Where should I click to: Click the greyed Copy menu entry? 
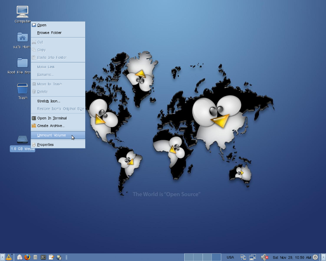[x=58, y=50]
